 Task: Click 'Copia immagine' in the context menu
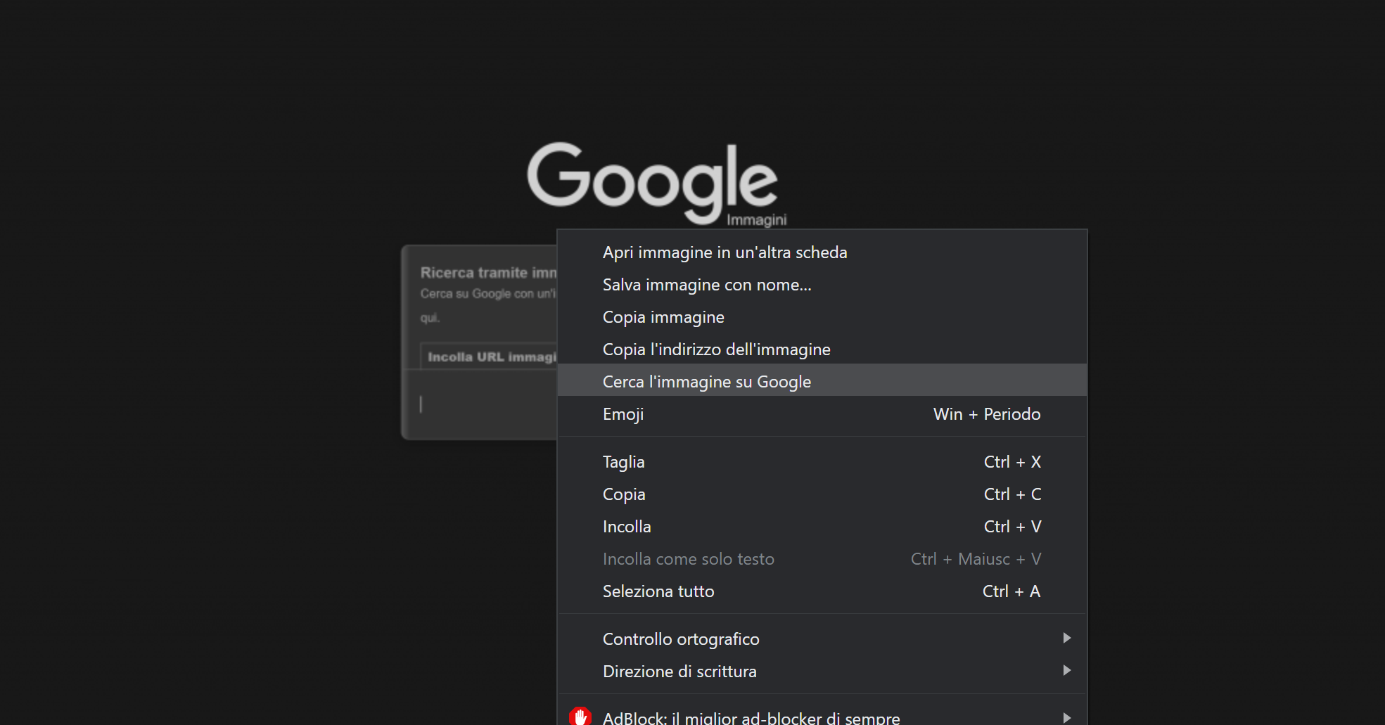(663, 316)
